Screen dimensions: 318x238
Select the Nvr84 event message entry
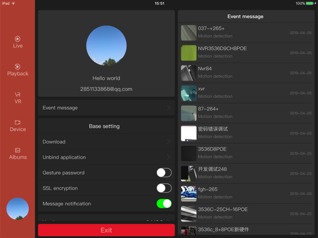pos(246,73)
